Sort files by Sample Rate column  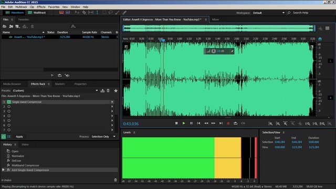[89, 32]
